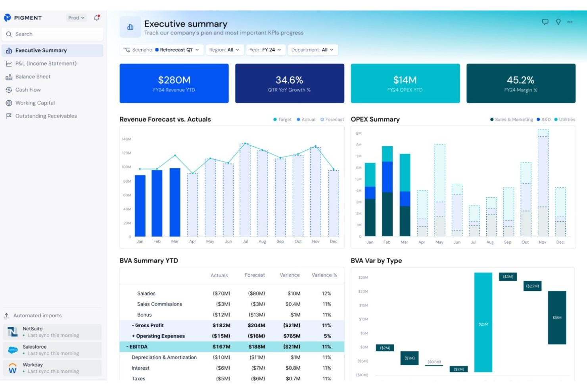Click the Pigment logo
Image resolution: width=587 pixels, height=391 pixels.
tap(7, 17)
